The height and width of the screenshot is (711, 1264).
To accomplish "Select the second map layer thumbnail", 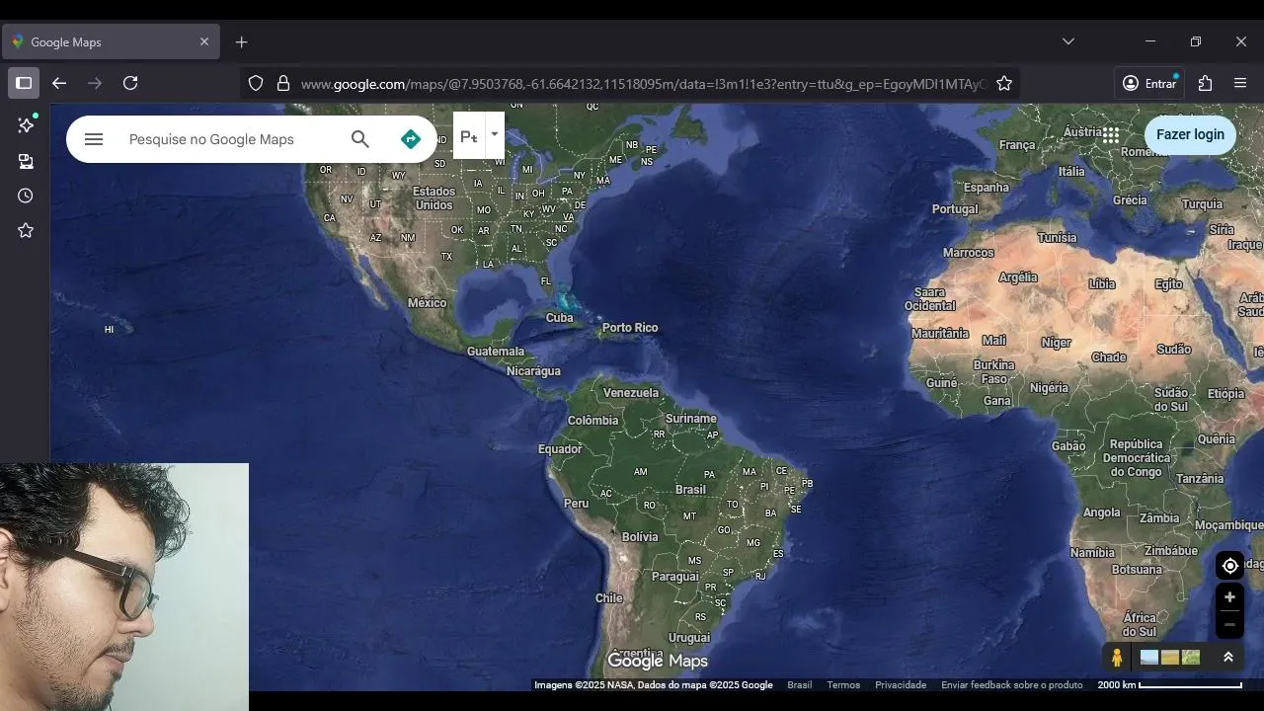I will tap(1170, 658).
